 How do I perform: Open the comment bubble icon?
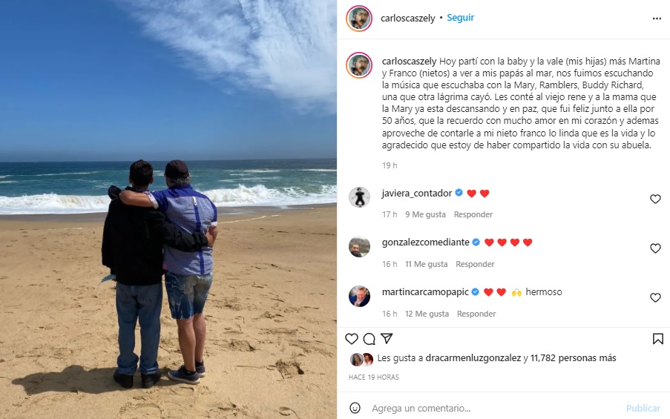pyautogui.click(x=370, y=339)
